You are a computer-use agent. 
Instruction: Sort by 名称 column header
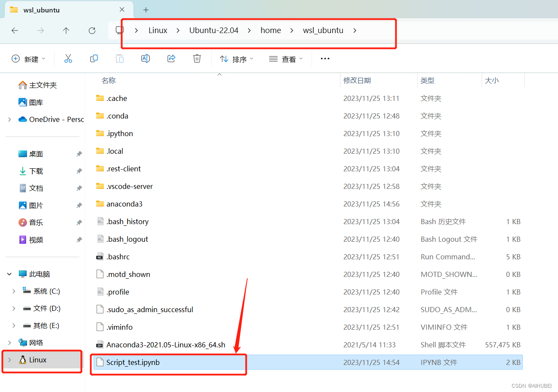point(109,80)
